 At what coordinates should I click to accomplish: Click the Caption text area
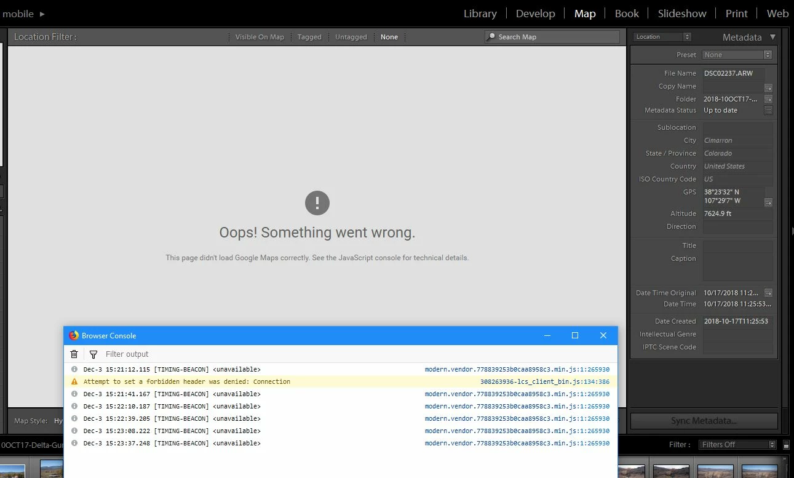[x=737, y=267]
